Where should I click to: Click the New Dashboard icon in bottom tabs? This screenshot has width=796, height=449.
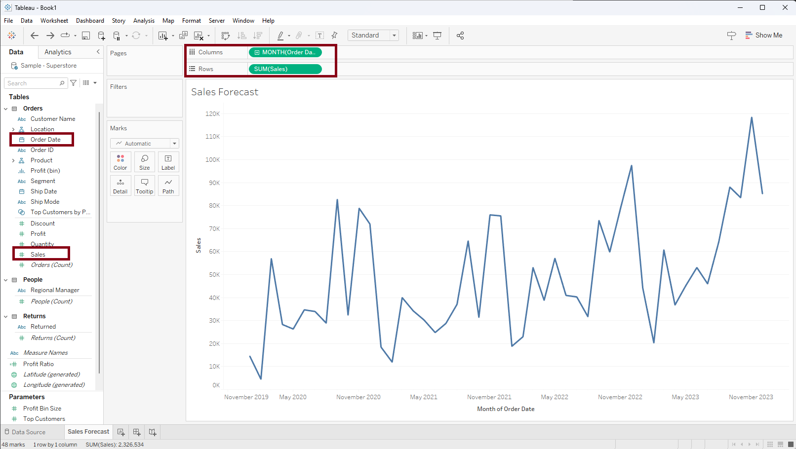click(x=137, y=432)
